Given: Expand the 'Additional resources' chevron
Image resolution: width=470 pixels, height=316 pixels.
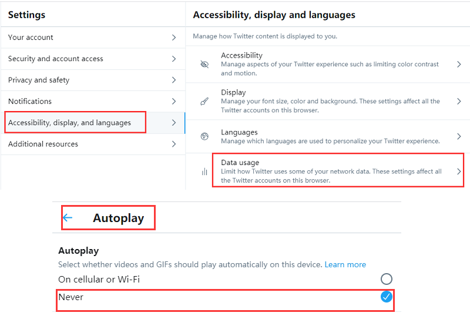Looking at the screenshot, I should tap(174, 144).
